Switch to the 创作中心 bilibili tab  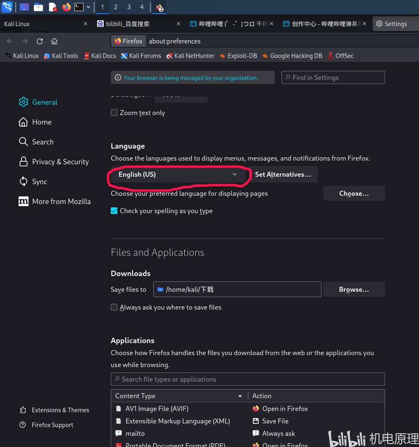pyautogui.click(x=324, y=24)
